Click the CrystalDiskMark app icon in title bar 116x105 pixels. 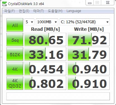(4, 4)
